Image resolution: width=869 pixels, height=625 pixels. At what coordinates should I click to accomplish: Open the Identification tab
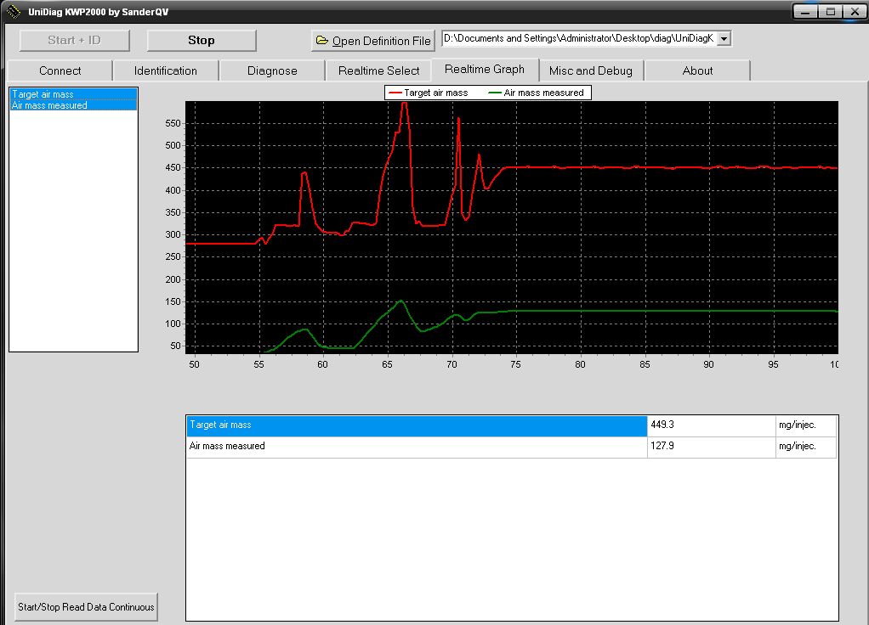[166, 70]
